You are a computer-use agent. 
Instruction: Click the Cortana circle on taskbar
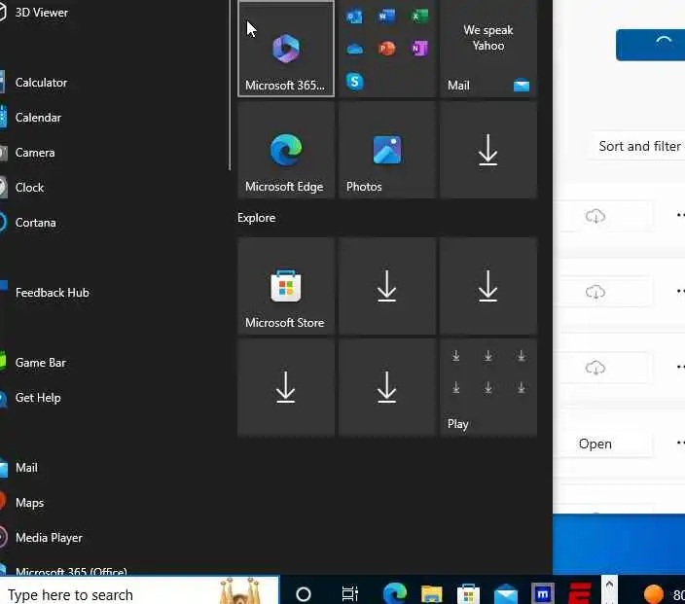[x=304, y=594]
